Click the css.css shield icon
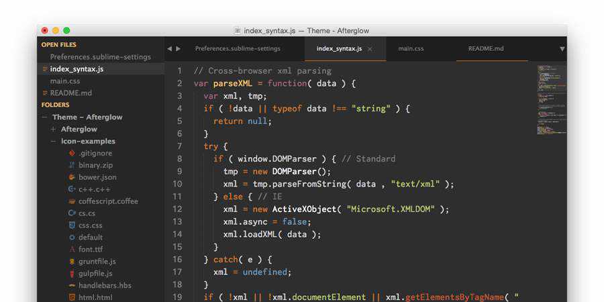The width and height of the screenshot is (604, 302). tap(72, 225)
